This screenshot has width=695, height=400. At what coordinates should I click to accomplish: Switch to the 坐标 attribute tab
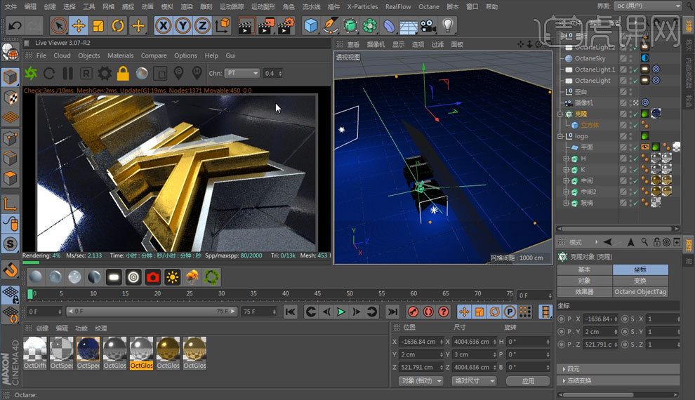640,269
